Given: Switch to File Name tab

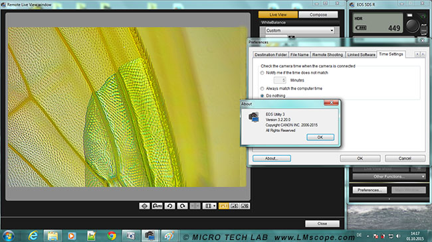Looking at the screenshot, I should [x=299, y=55].
